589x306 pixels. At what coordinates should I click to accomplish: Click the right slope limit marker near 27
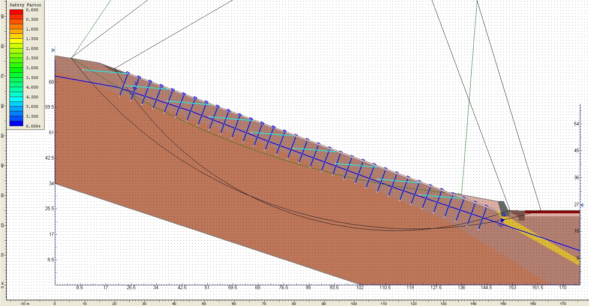(x=582, y=205)
